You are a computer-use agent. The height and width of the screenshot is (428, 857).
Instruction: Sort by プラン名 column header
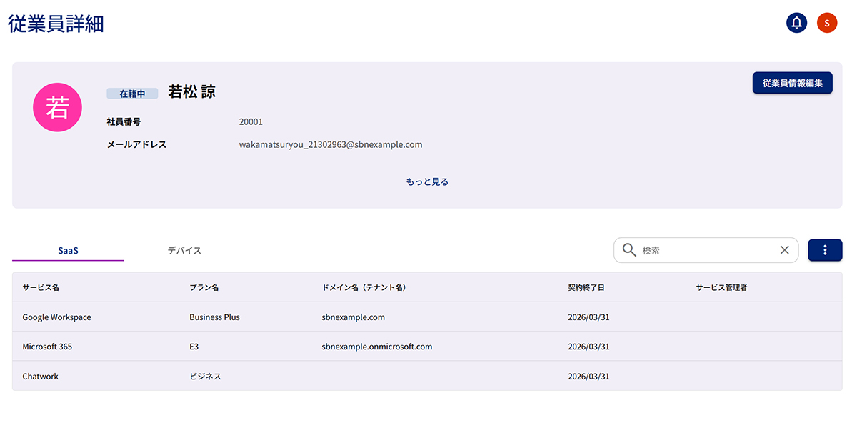point(204,288)
